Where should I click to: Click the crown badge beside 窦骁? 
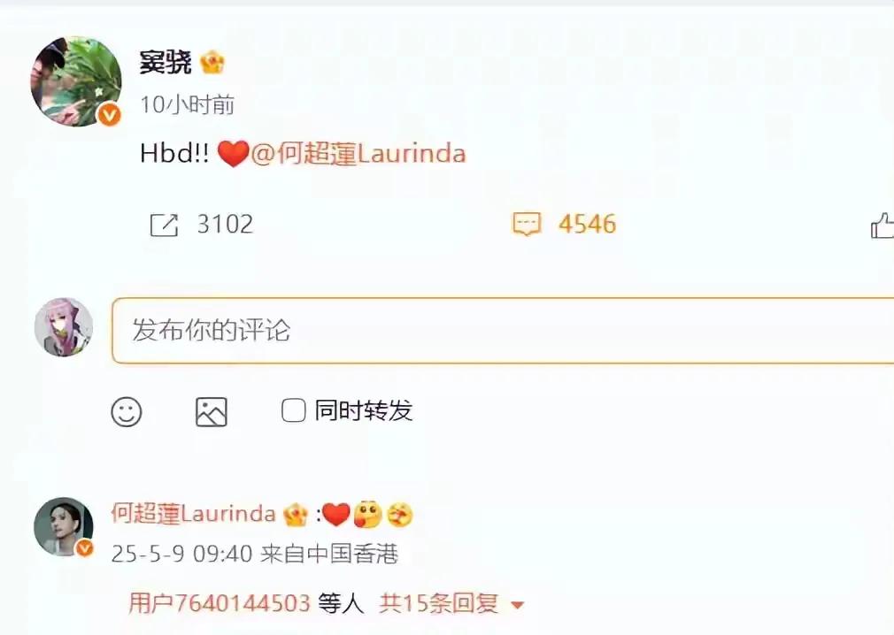click(x=212, y=62)
